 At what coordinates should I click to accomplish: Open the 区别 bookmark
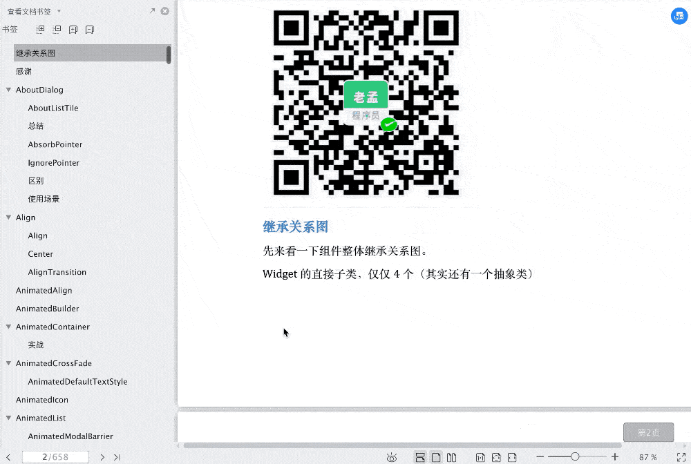pyautogui.click(x=36, y=181)
